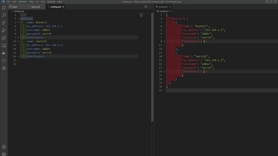This screenshot has width=278, height=156.
Task: Open left editor More Actions ellipsis
Action: pos(150,7)
